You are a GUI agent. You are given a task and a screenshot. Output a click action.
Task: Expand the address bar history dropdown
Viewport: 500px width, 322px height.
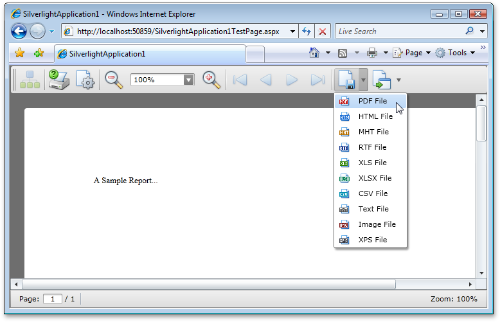click(292, 31)
